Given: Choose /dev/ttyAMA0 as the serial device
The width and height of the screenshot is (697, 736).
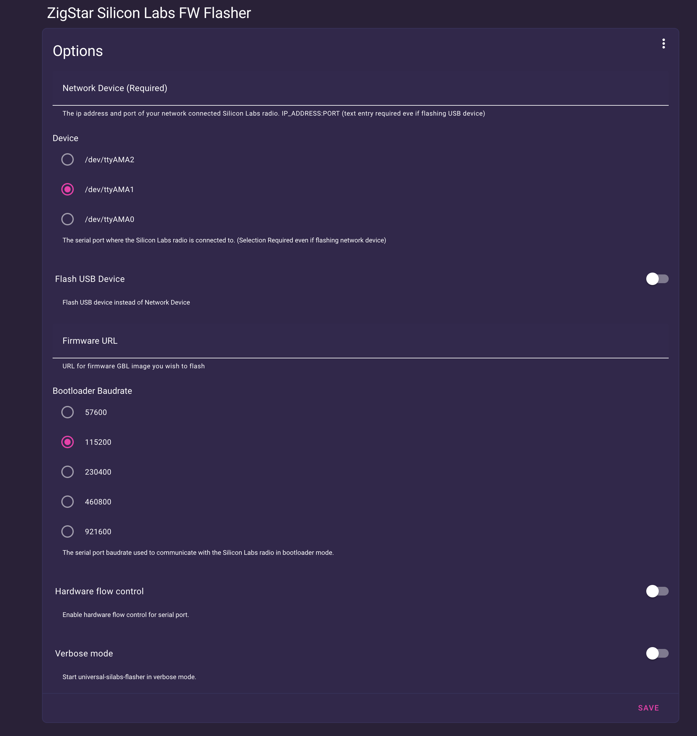Looking at the screenshot, I should [67, 219].
